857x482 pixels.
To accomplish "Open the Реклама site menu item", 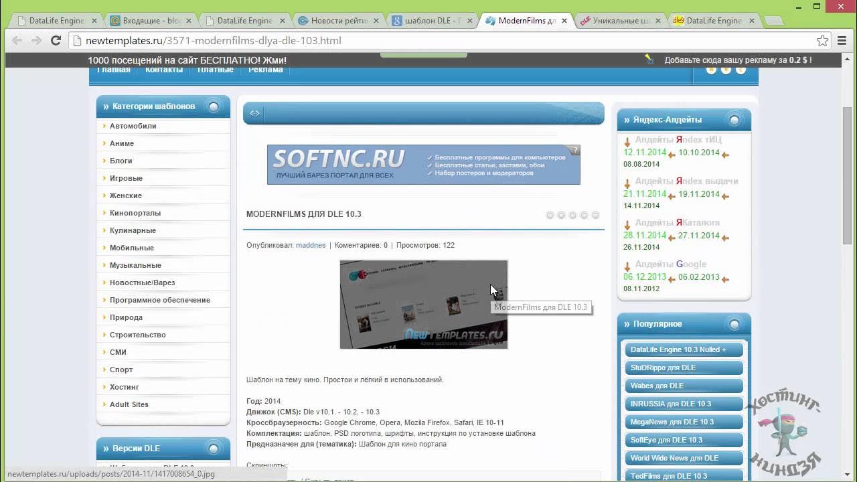I will point(265,70).
